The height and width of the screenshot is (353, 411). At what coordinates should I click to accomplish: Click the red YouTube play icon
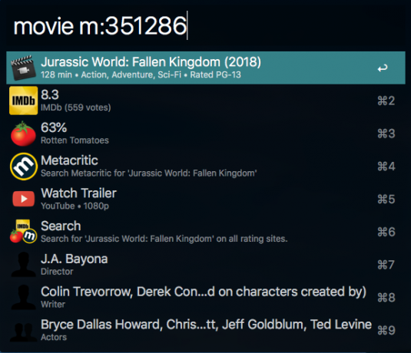tap(24, 199)
